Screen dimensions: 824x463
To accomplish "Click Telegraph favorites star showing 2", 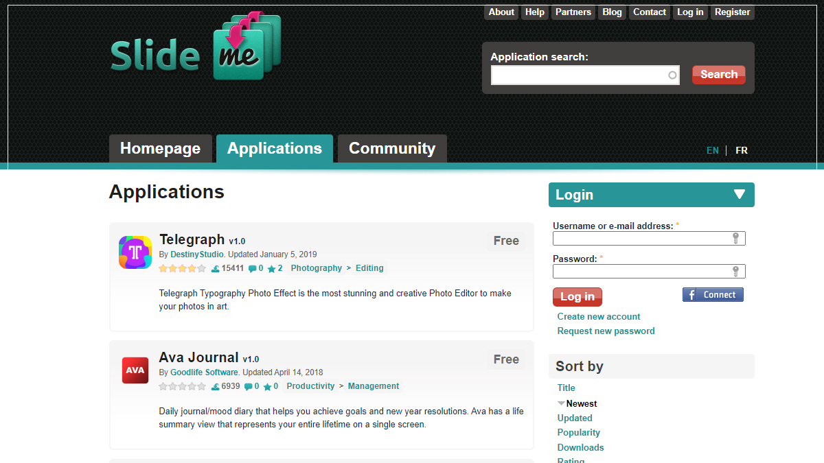I will (271, 268).
